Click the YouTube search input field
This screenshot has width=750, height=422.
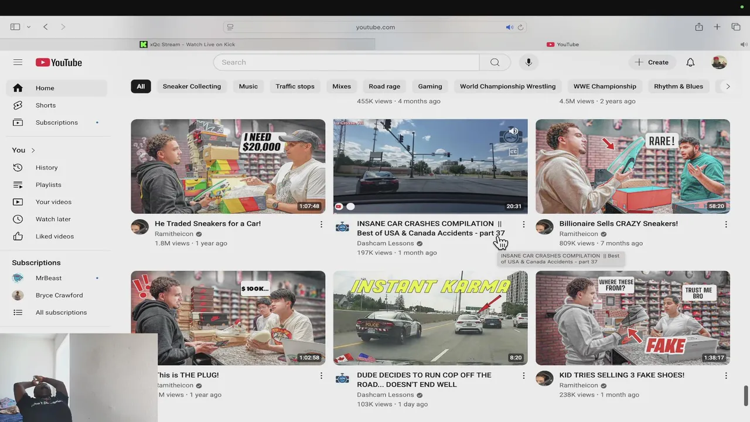346,62
